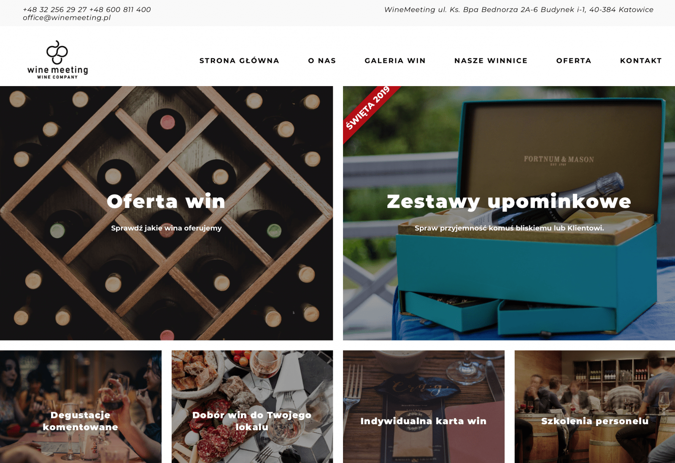This screenshot has height=463, width=675.
Task: Open the Zestawy upominkowe banner heading
Action: (509, 201)
